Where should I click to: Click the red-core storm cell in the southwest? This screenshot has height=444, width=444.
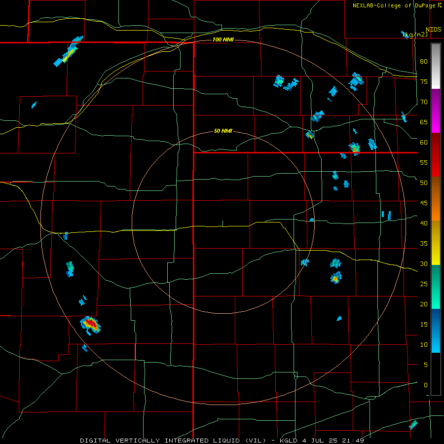tap(90, 325)
